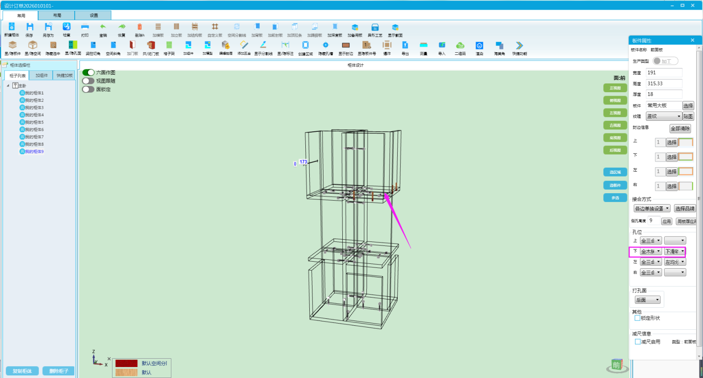Open the 快捷功能 arrow icon

519,45
